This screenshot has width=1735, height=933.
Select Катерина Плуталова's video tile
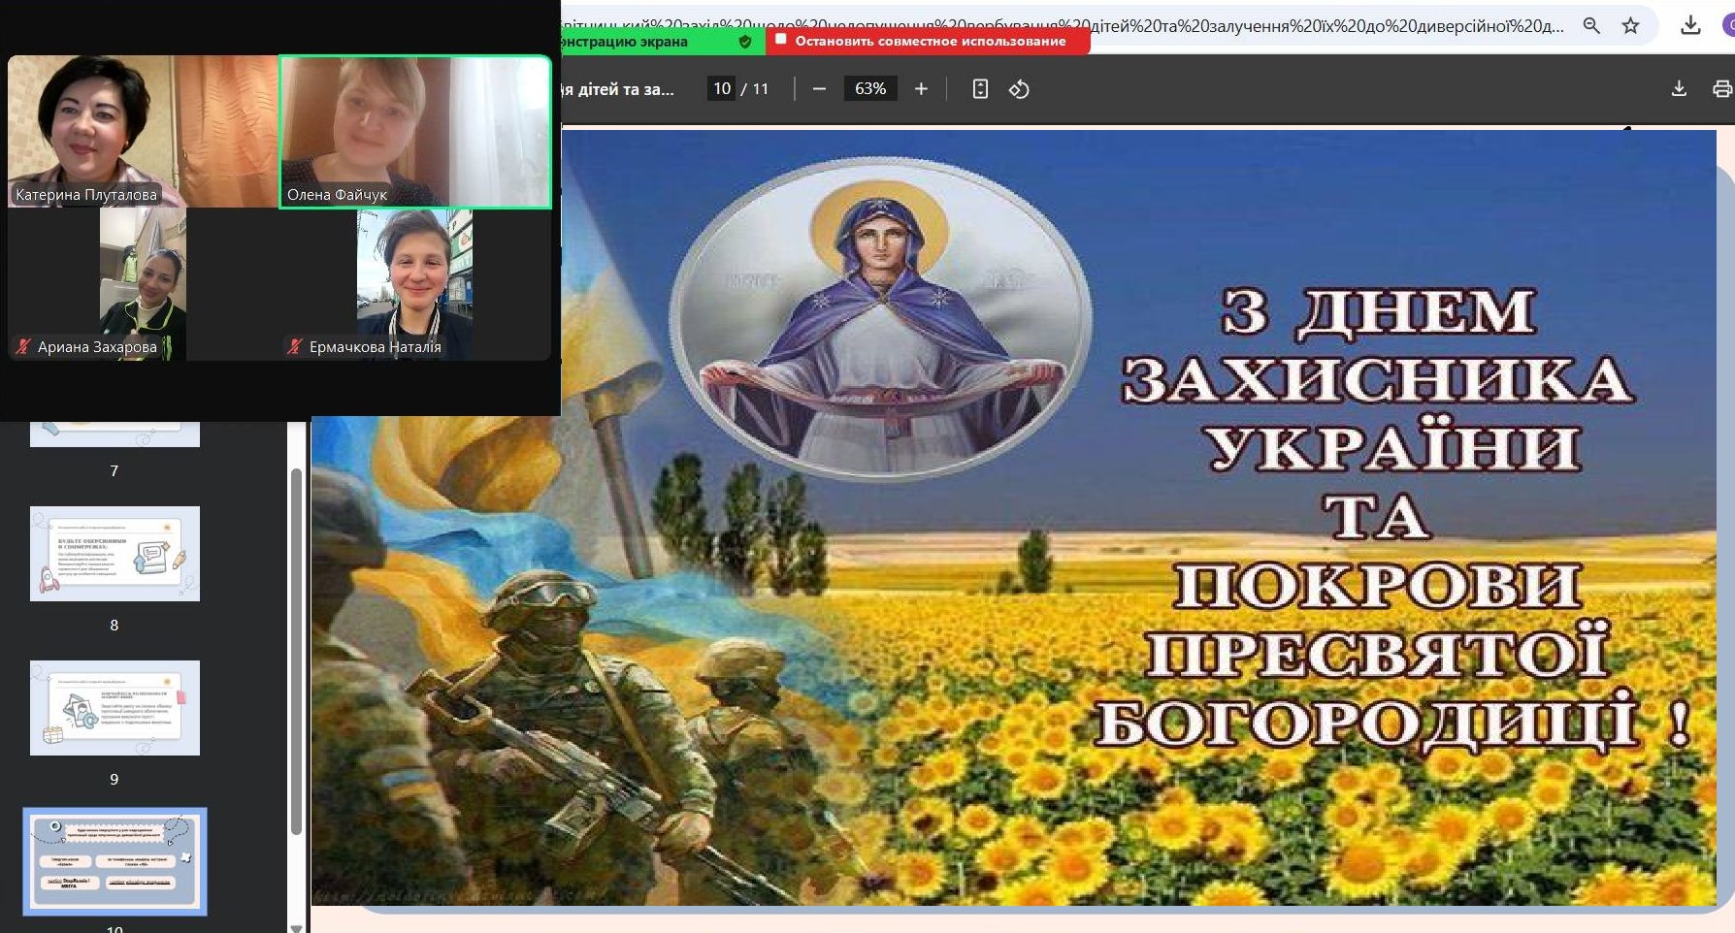pos(143,131)
